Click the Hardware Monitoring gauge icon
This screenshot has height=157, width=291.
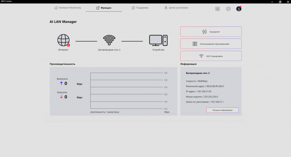(x=56, y=8)
